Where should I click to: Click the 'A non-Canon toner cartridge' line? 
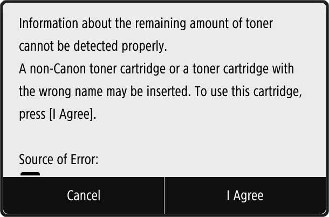click(156, 70)
